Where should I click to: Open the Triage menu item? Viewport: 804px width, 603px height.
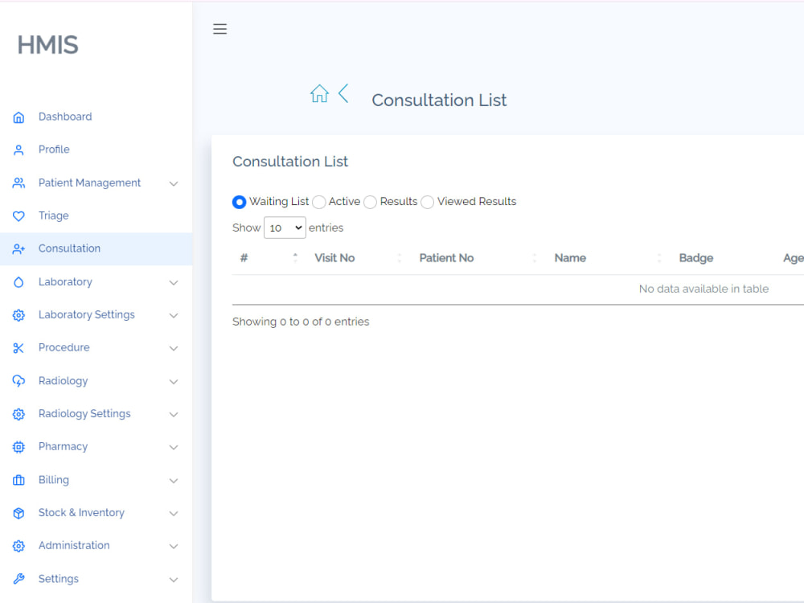[x=96, y=215]
